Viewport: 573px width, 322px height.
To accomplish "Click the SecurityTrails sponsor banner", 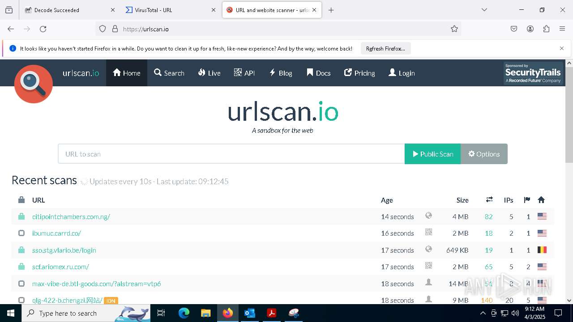I will (533, 73).
